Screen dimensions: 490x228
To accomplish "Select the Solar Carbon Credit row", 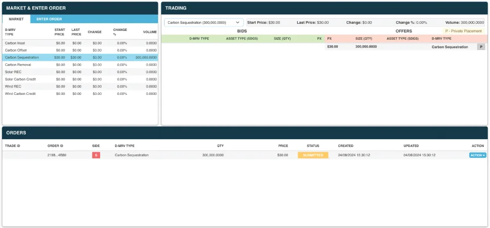I will pos(80,79).
